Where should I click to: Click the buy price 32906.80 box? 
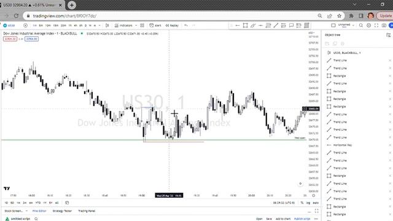coord(31,39)
